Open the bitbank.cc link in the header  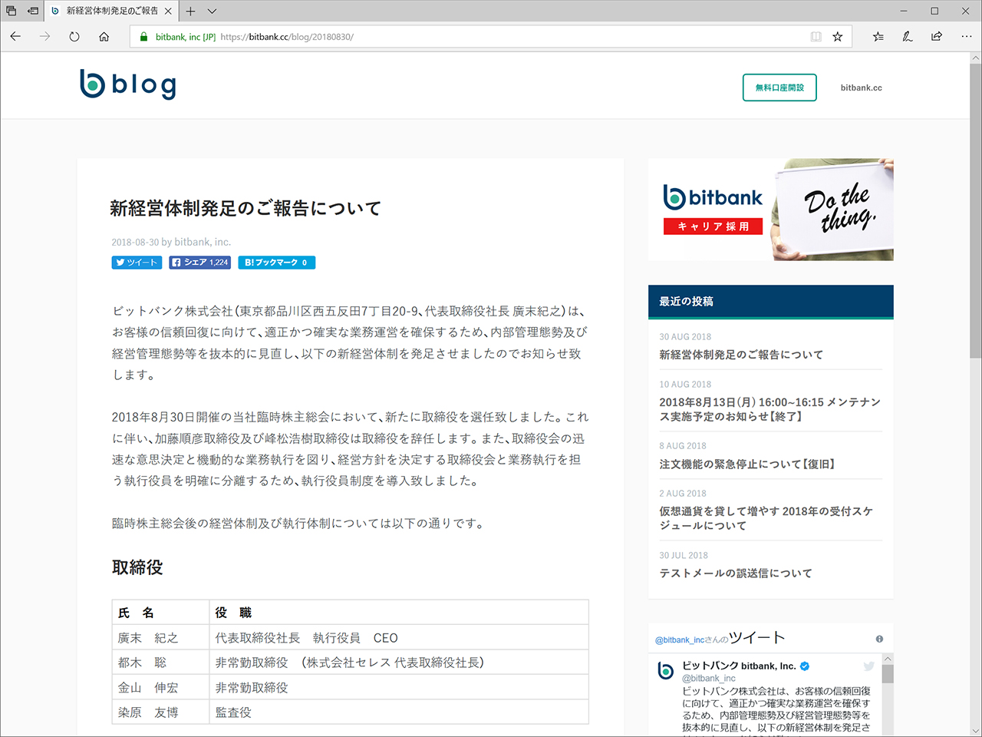coord(861,88)
